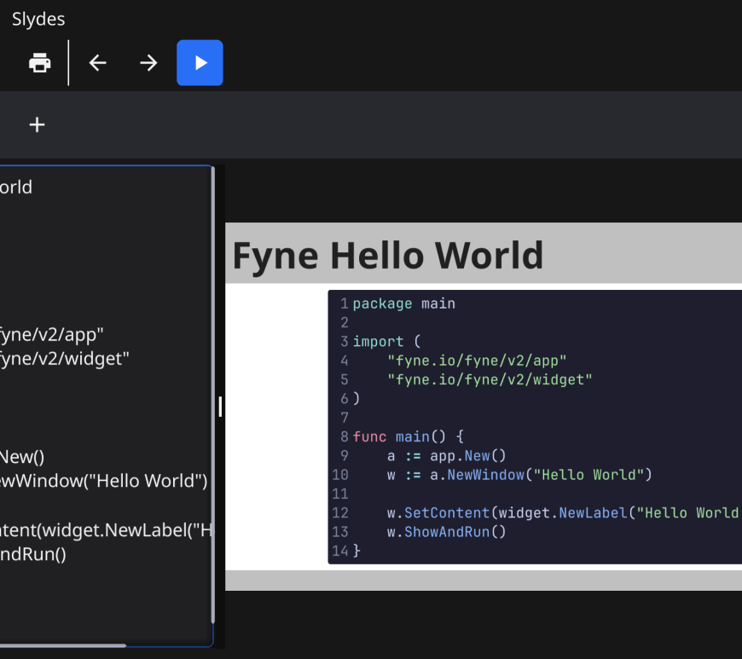Click the split divider handle between editor and preview
Screen dimensions: 742x659
(x=220, y=407)
